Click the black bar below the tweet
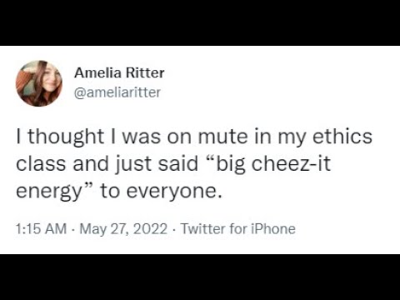The image size is (400, 300). [200, 277]
